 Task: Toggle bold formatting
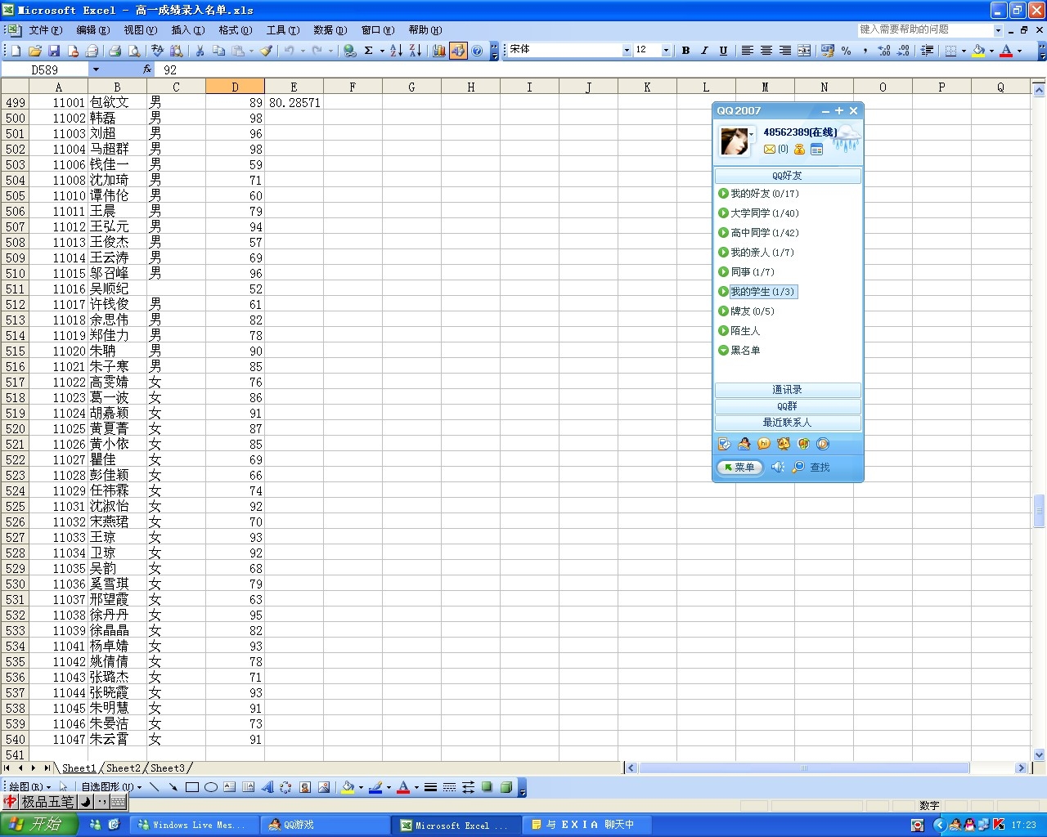685,51
